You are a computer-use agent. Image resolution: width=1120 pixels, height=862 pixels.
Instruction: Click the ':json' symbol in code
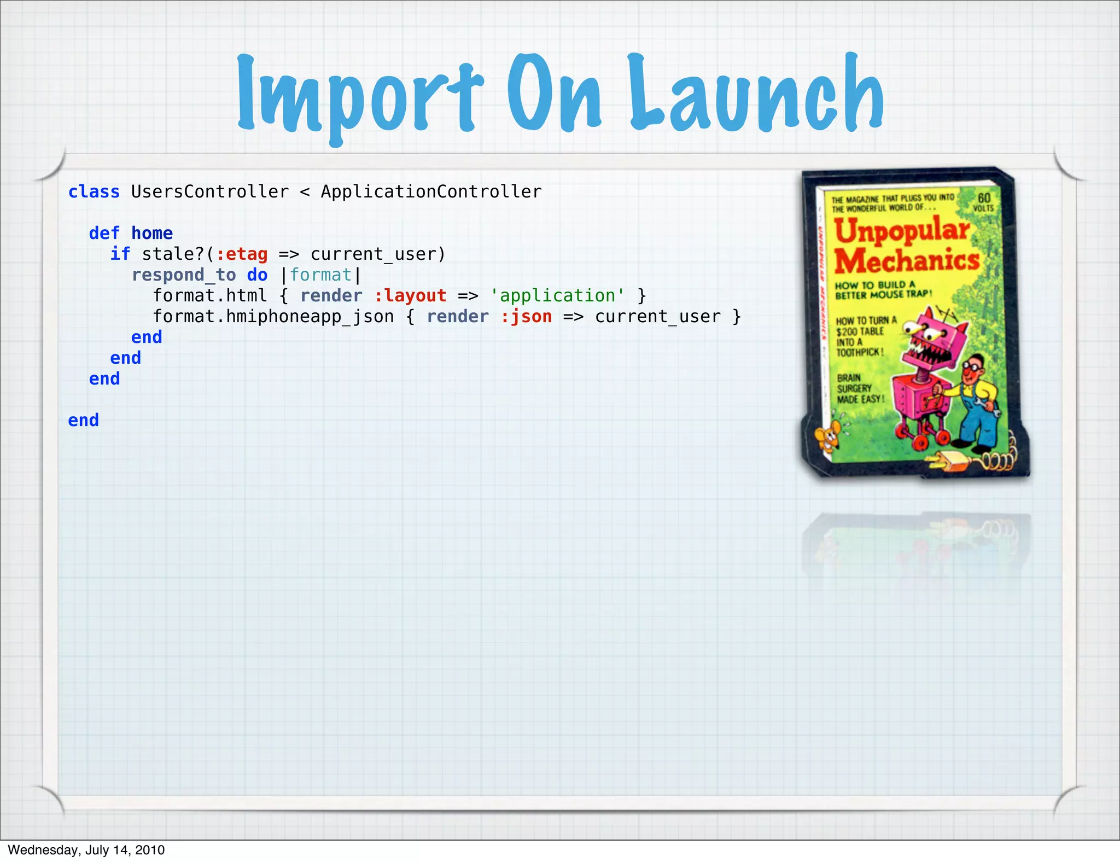click(526, 317)
